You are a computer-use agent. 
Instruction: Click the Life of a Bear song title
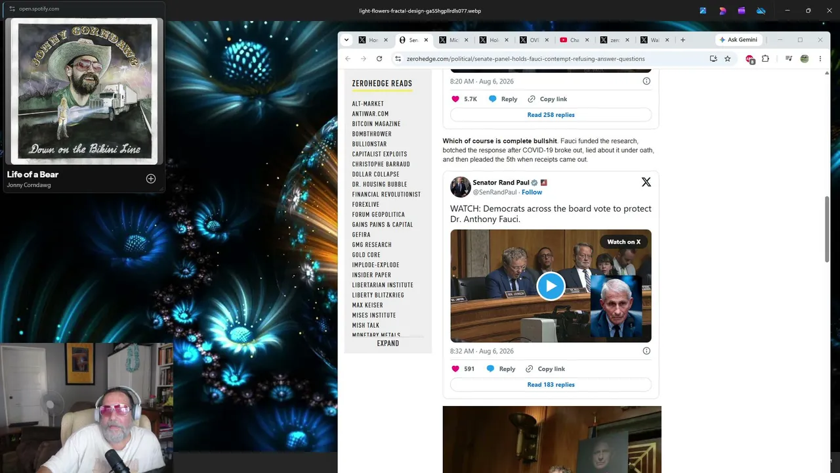(33, 174)
